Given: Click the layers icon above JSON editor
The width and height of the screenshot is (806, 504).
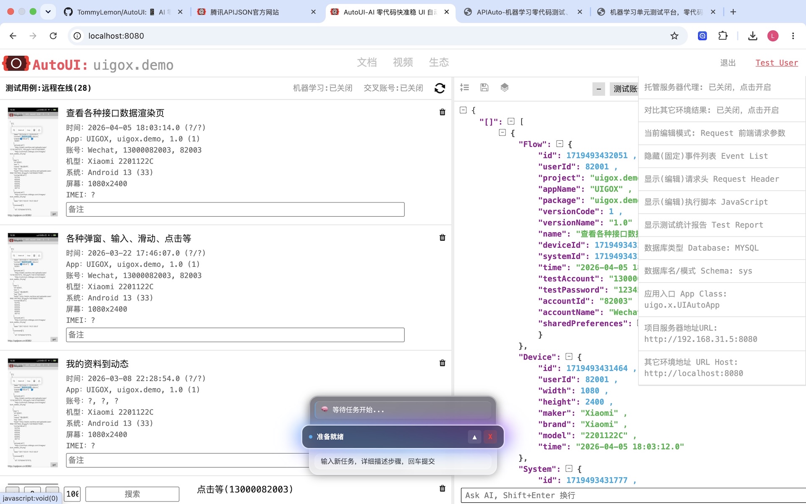Looking at the screenshot, I should click(x=505, y=87).
